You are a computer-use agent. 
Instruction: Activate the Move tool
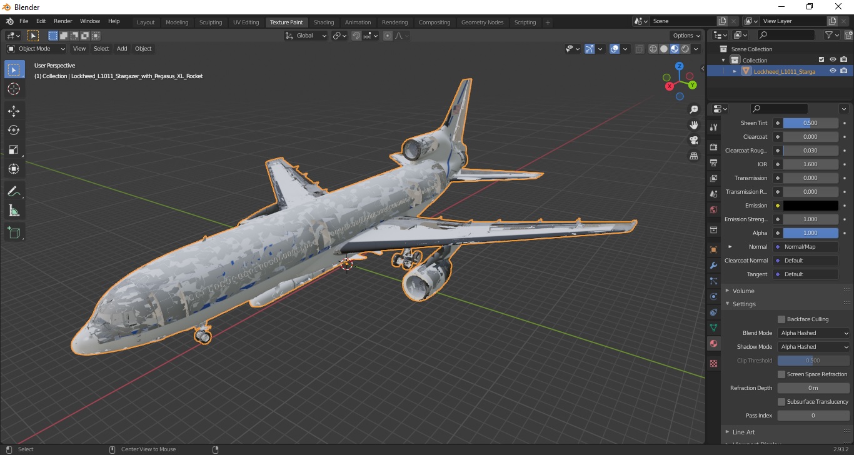click(x=14, y=111)
